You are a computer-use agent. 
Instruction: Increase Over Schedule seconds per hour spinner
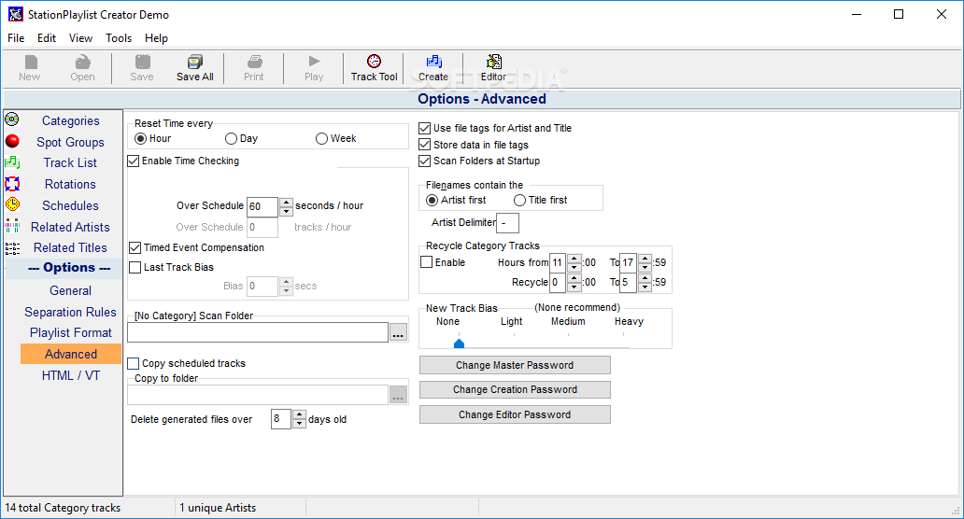click(x=286, y=202)
